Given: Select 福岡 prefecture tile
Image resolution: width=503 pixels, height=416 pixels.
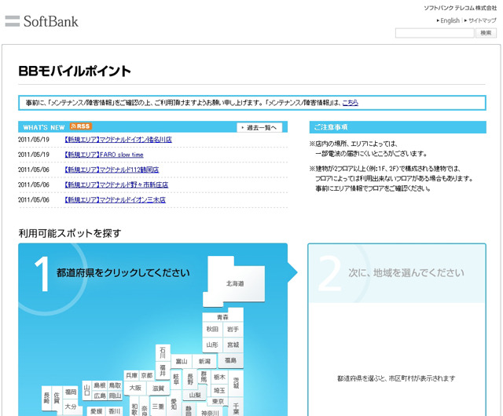Looking at the screenshot, I should click(71, 392).
